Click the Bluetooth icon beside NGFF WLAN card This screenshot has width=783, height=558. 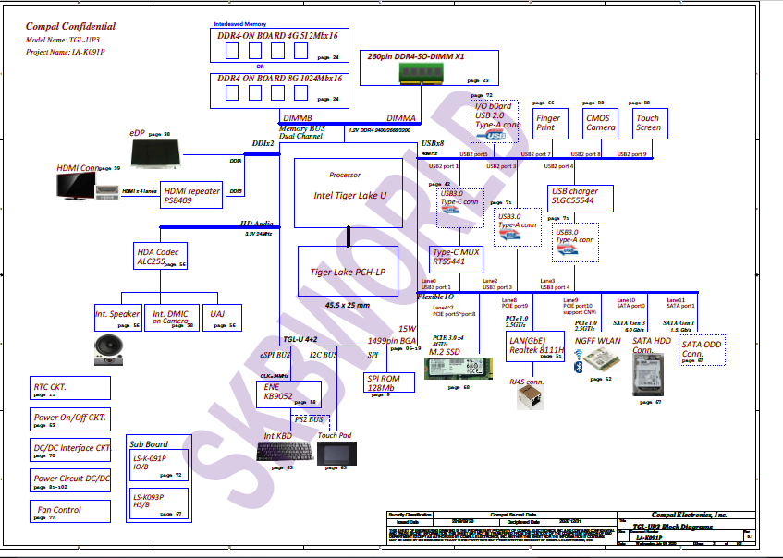tap(579, 367)
